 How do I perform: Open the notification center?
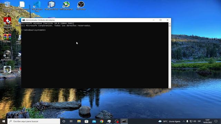216,121
